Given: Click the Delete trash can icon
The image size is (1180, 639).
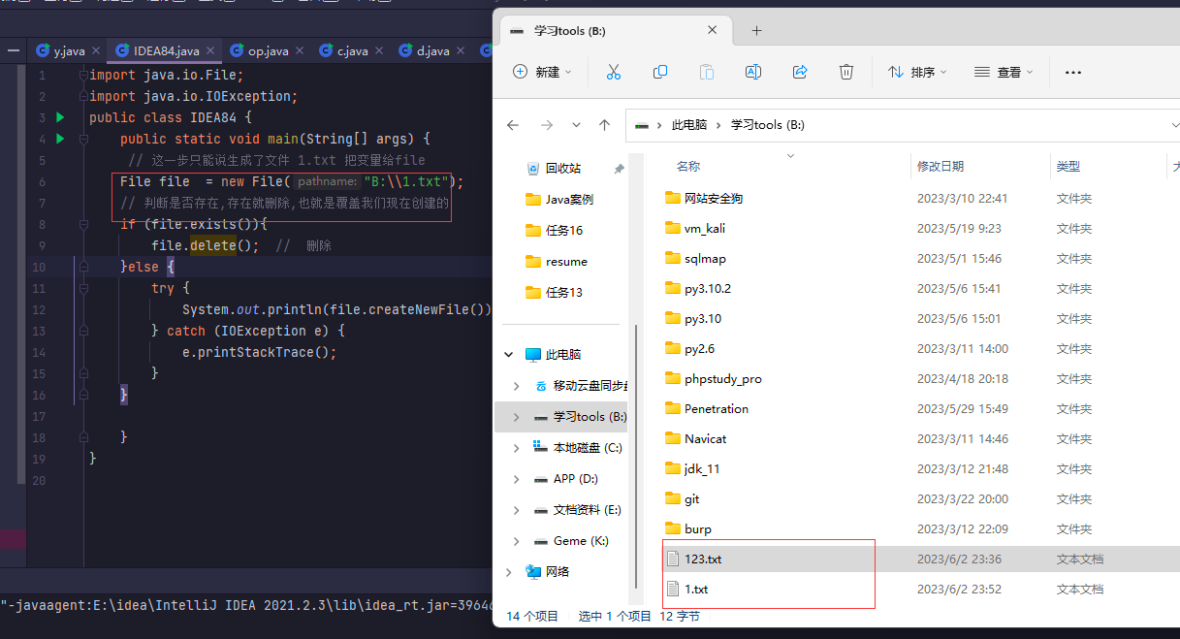Looking at the screenshot, I should tap(846, 72).
